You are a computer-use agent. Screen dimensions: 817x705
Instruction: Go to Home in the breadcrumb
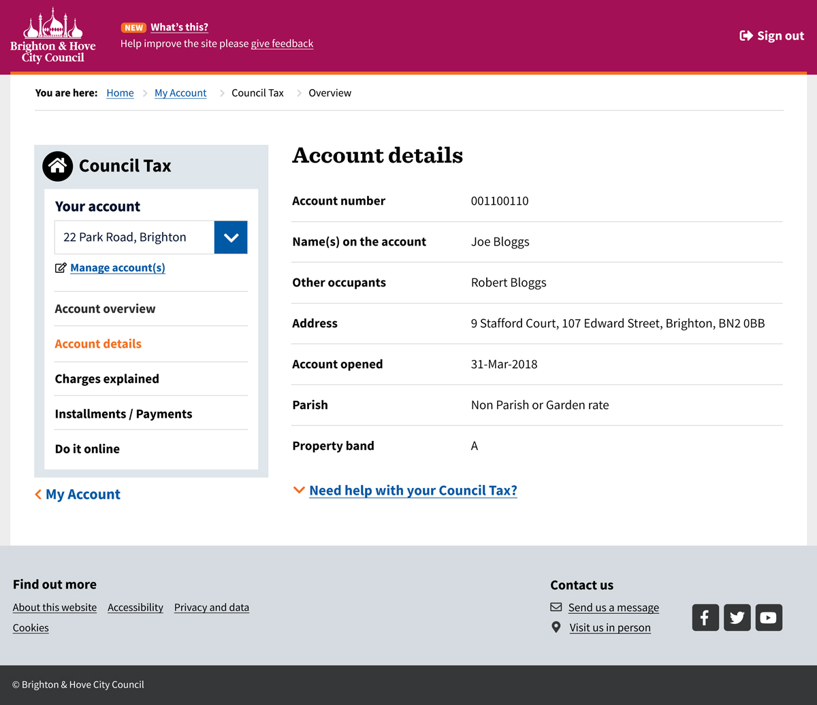[120, 93]
